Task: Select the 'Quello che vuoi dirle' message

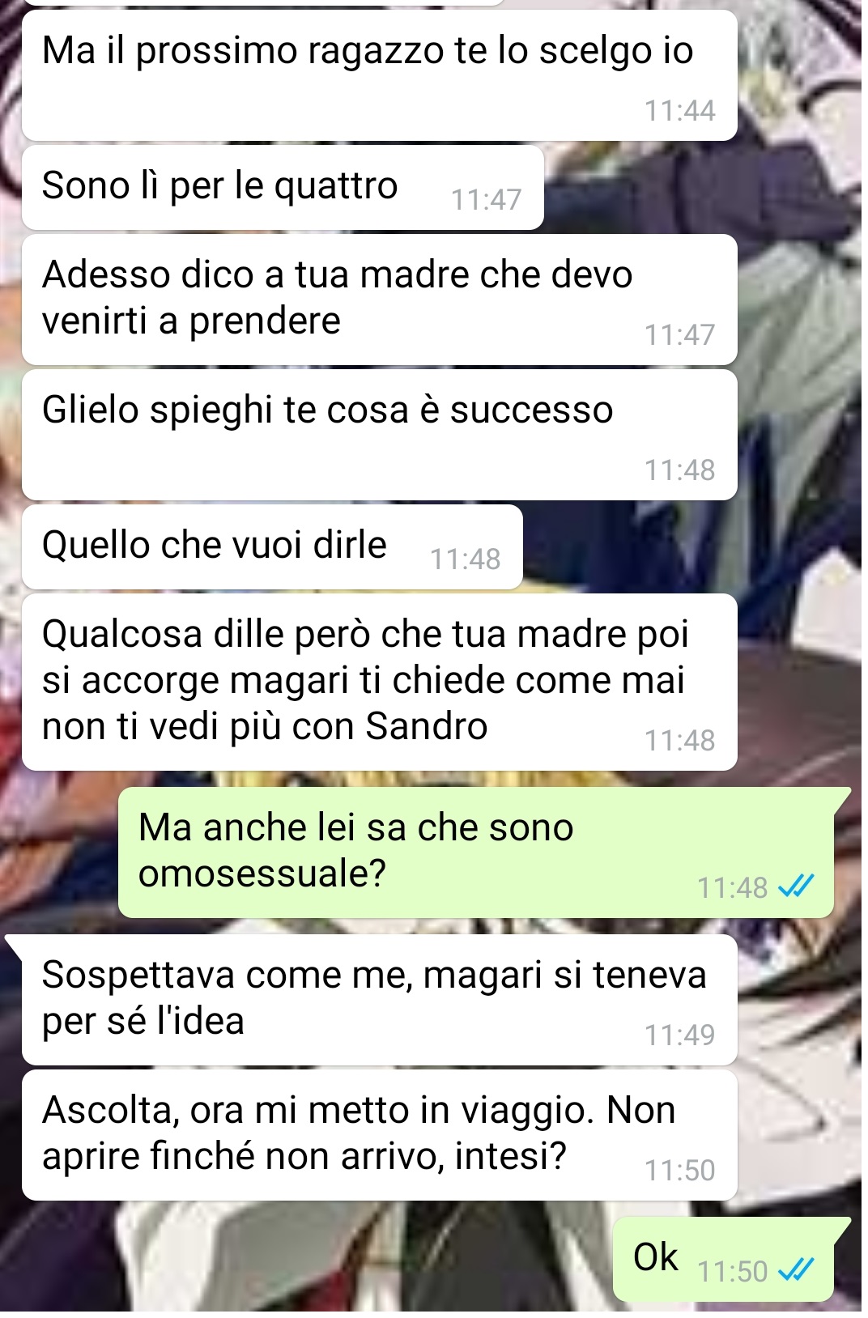Action: (272, 546)
